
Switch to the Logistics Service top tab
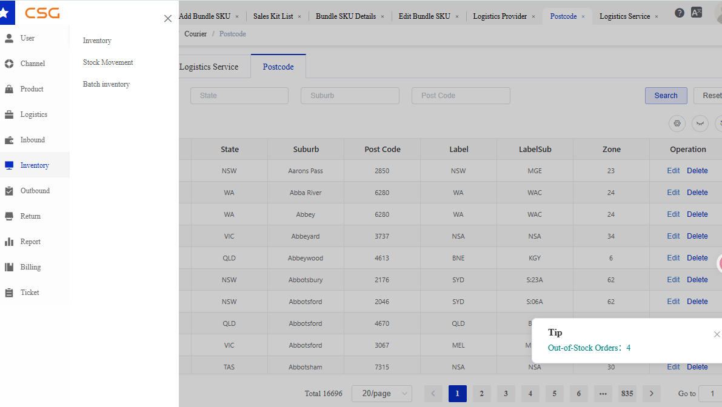(625, 16)
